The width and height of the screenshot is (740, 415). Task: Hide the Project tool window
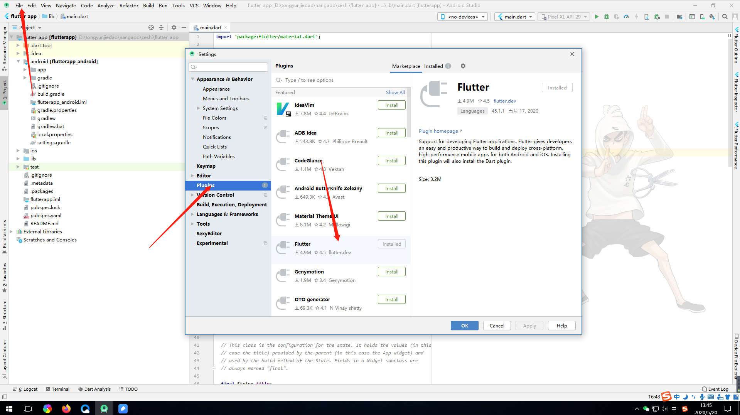point(184,27)
